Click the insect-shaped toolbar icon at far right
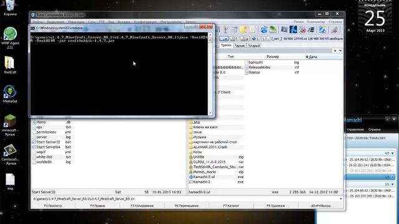 [334, 30]
